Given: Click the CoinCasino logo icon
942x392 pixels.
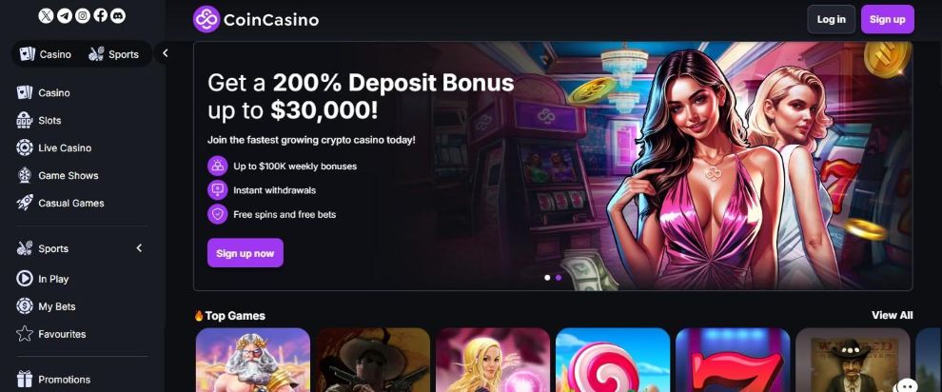Looking at the screenshot, I should (206, 19).
